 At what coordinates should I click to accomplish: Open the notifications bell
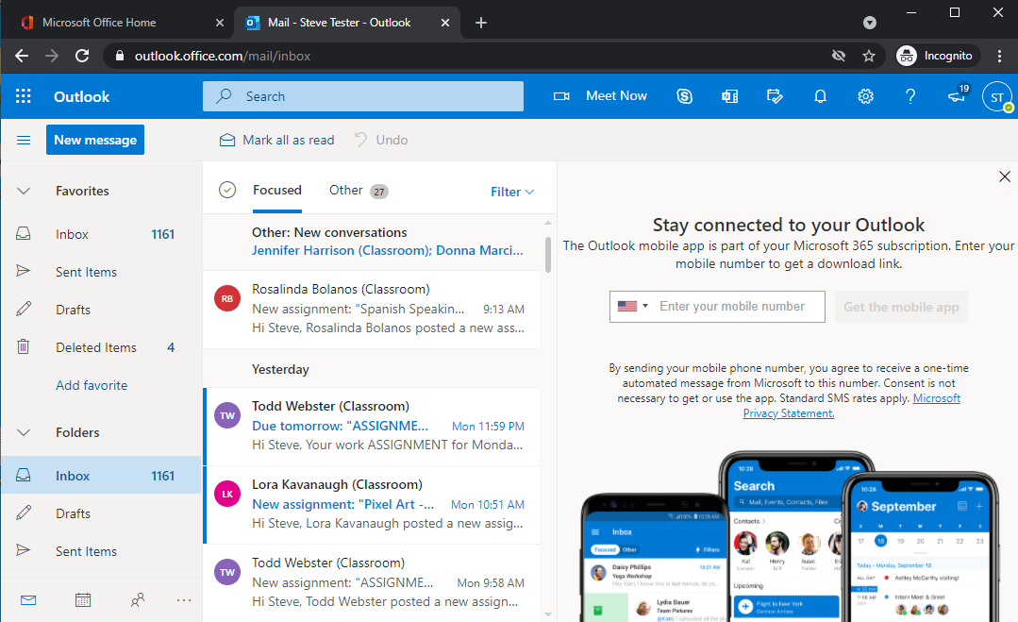tap(820, 96)
